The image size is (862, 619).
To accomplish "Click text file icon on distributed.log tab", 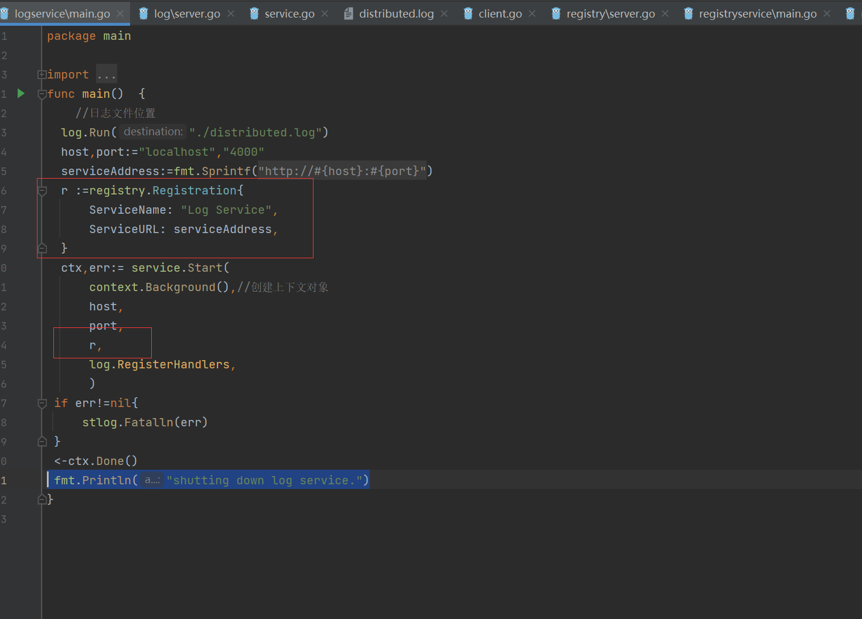I will point(349,13).
